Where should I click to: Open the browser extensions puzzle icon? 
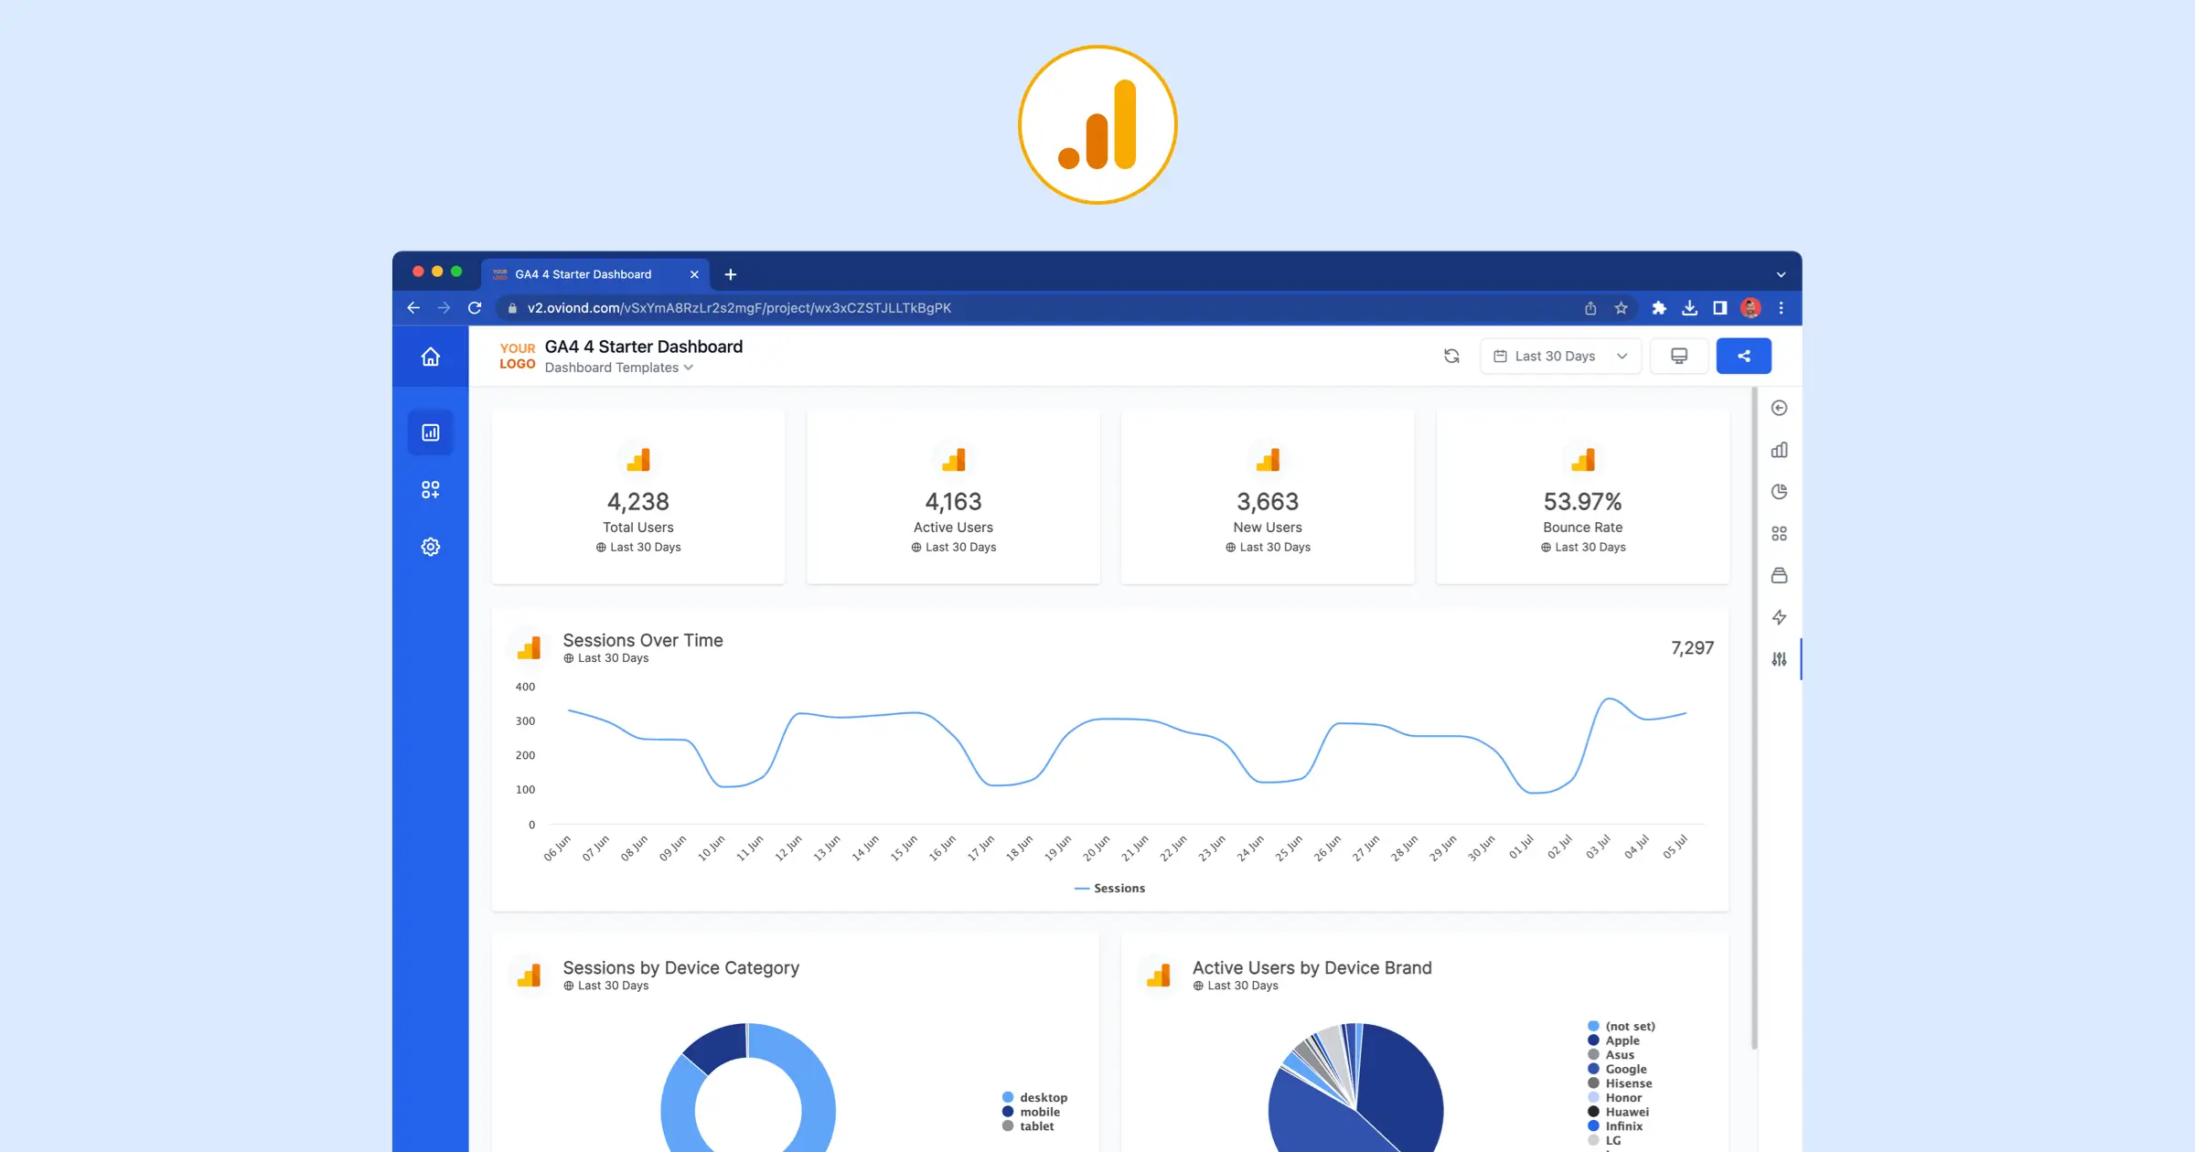tap(1659, 308)
